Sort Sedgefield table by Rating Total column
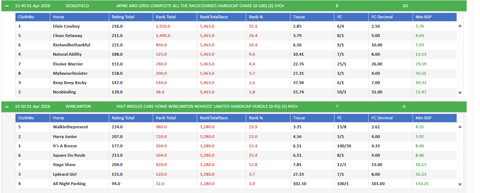Screen dimensions: 480x193 tap(123, 17)
